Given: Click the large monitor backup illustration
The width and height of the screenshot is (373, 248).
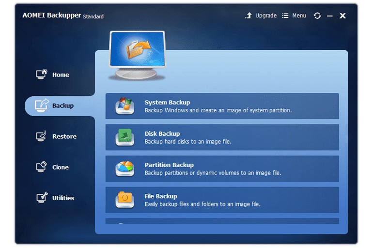Looking at the screenshot, I should coord(137,56).
